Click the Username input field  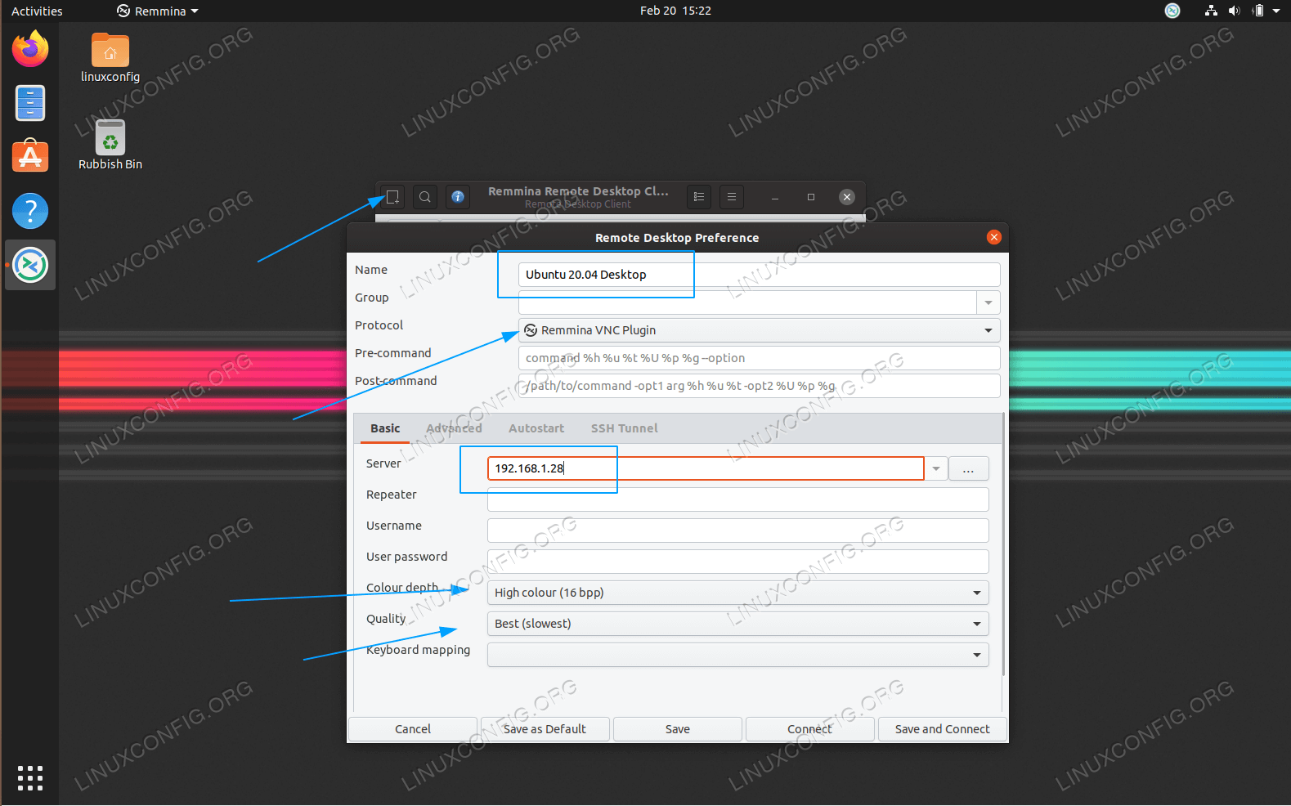(x=737, y=531)
